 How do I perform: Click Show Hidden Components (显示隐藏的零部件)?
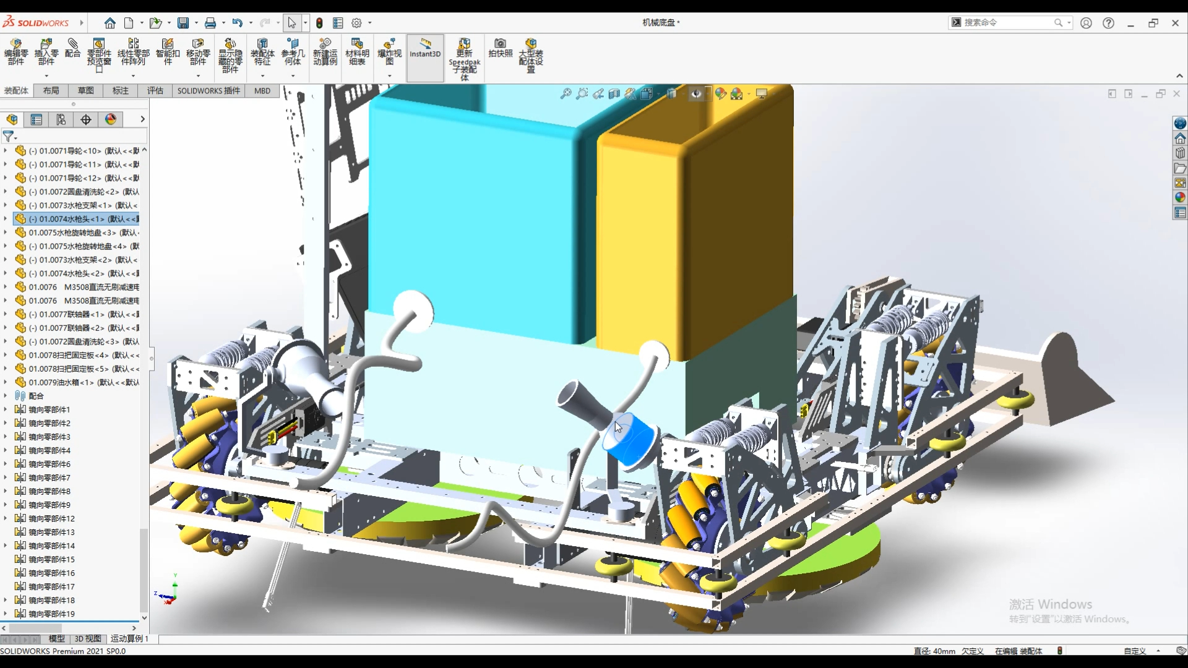pos(230,55)
